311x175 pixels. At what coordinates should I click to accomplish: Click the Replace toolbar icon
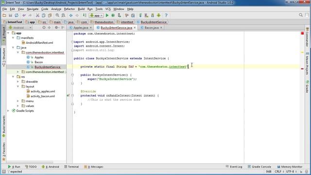63,15
